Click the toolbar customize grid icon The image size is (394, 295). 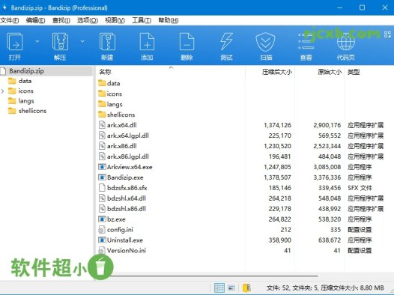[x=387, y=34]
